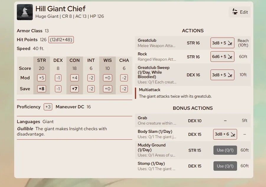Image resolution: width=266 pixels, height=187 pixels.
Task: Expand the Greatclub action entry
Action: 156,43
